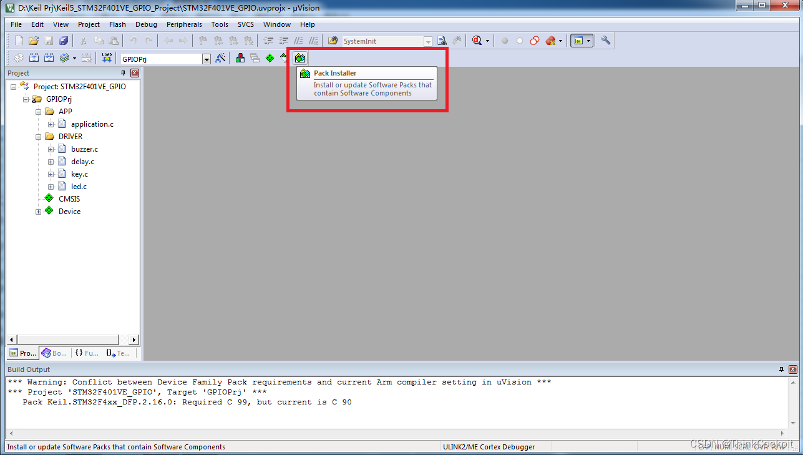The image size is (803, 455).
Task: Click the Kill all breakpoints icon
Action: click(550, 41)
